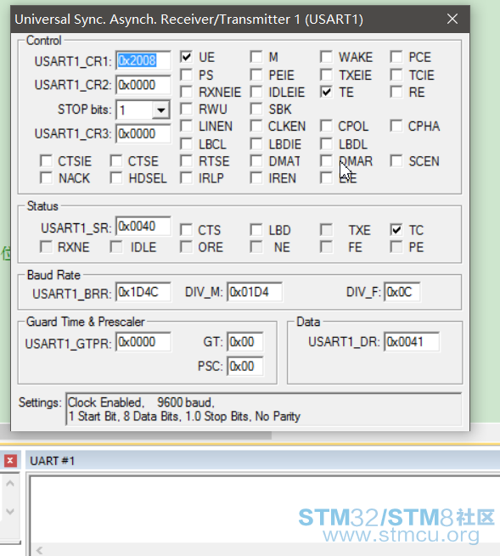Enable the PEIE interrupt checkbox

(256, 75)
